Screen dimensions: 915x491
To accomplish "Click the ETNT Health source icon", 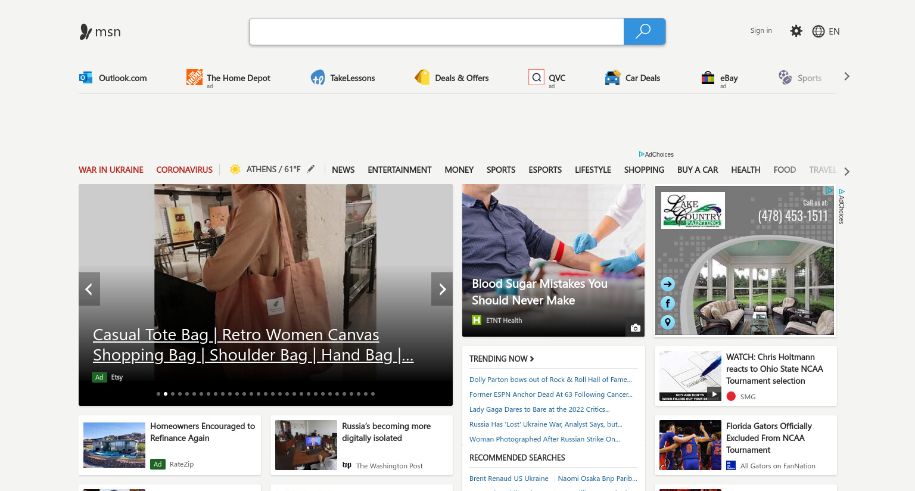I will (x=477, y=320).
